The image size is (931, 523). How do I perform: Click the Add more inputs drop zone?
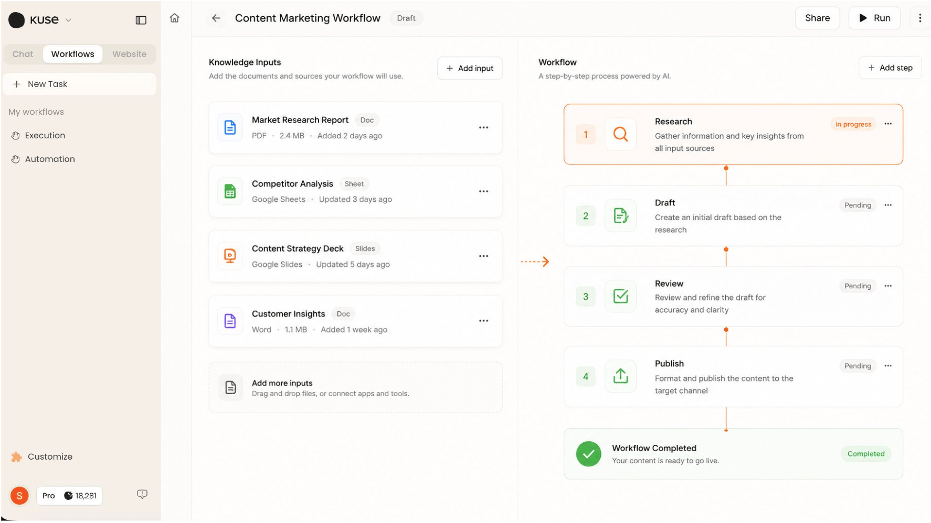coord(355,388)
